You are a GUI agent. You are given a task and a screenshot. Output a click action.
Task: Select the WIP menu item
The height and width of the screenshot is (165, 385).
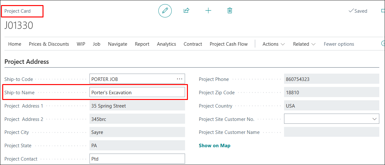click(81, 44)
